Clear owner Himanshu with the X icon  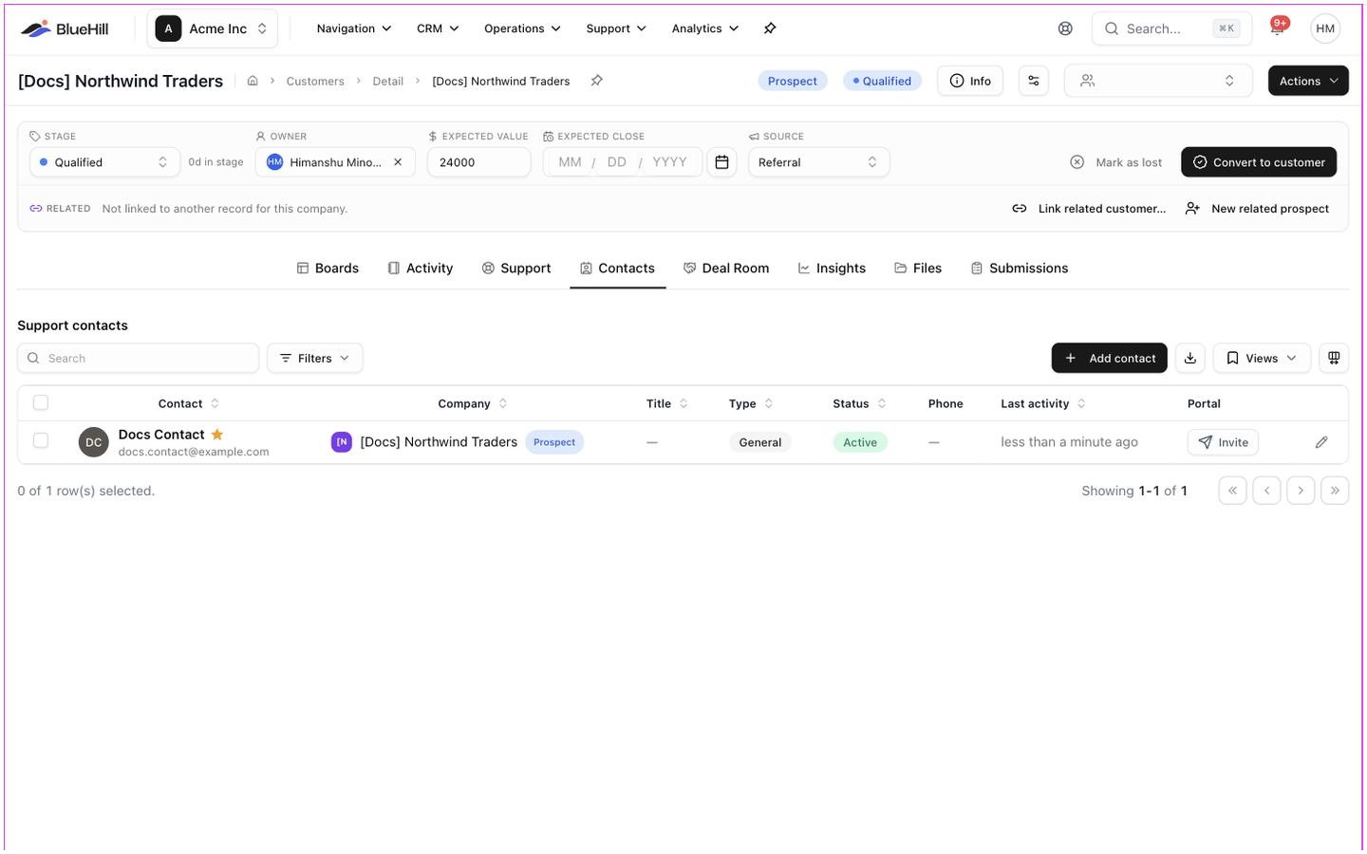coord(398,162)
